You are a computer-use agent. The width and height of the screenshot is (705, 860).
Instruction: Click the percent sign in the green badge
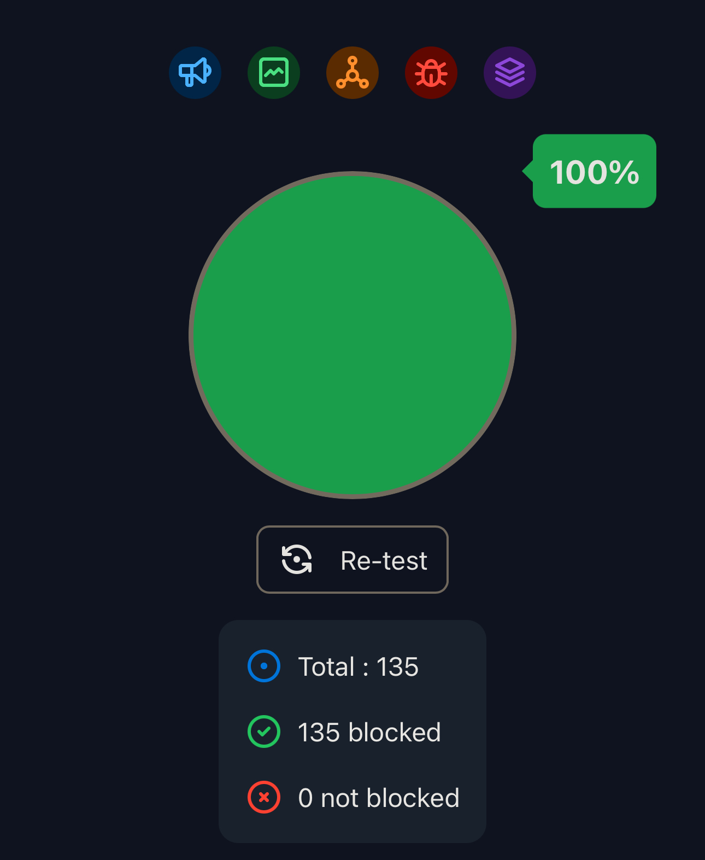(624, 173)
